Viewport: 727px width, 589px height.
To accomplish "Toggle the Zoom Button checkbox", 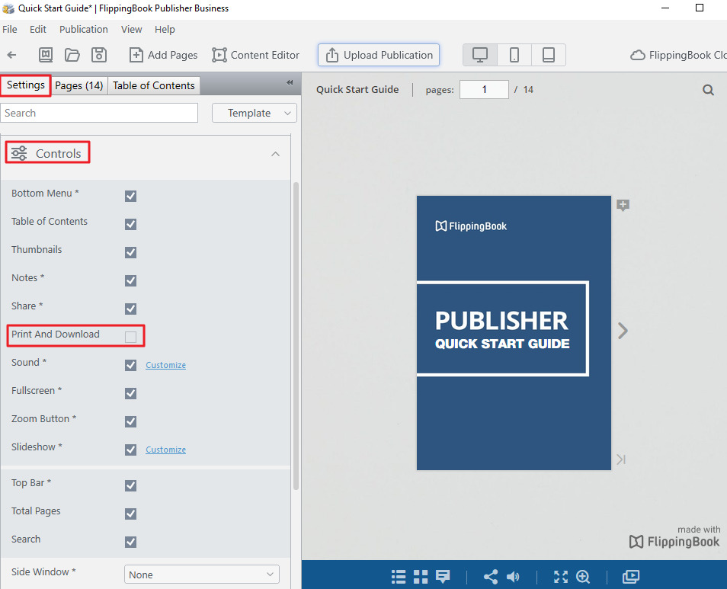I will (x=131, y=421).
